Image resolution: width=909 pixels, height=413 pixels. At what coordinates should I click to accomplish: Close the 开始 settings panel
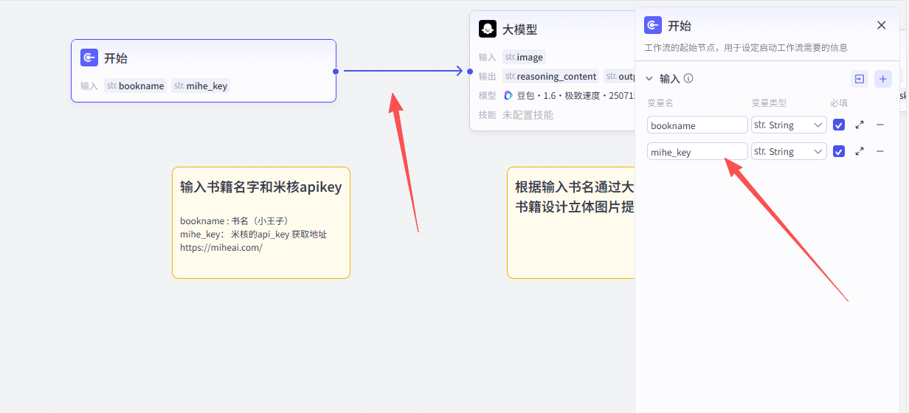click(x=881, y=25)
